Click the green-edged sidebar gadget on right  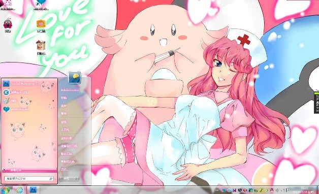tap(316, 102)
